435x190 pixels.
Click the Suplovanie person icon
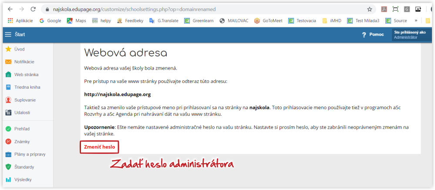click(8, 100)
